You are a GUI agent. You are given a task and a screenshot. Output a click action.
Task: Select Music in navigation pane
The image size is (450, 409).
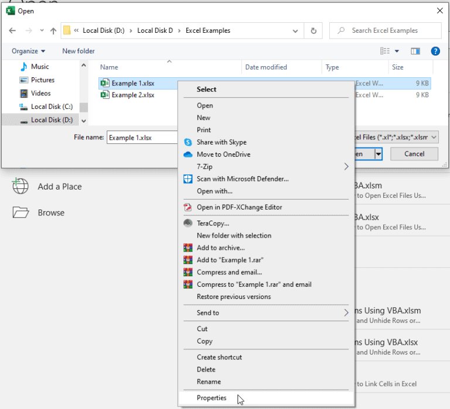[x=40, y=67]
